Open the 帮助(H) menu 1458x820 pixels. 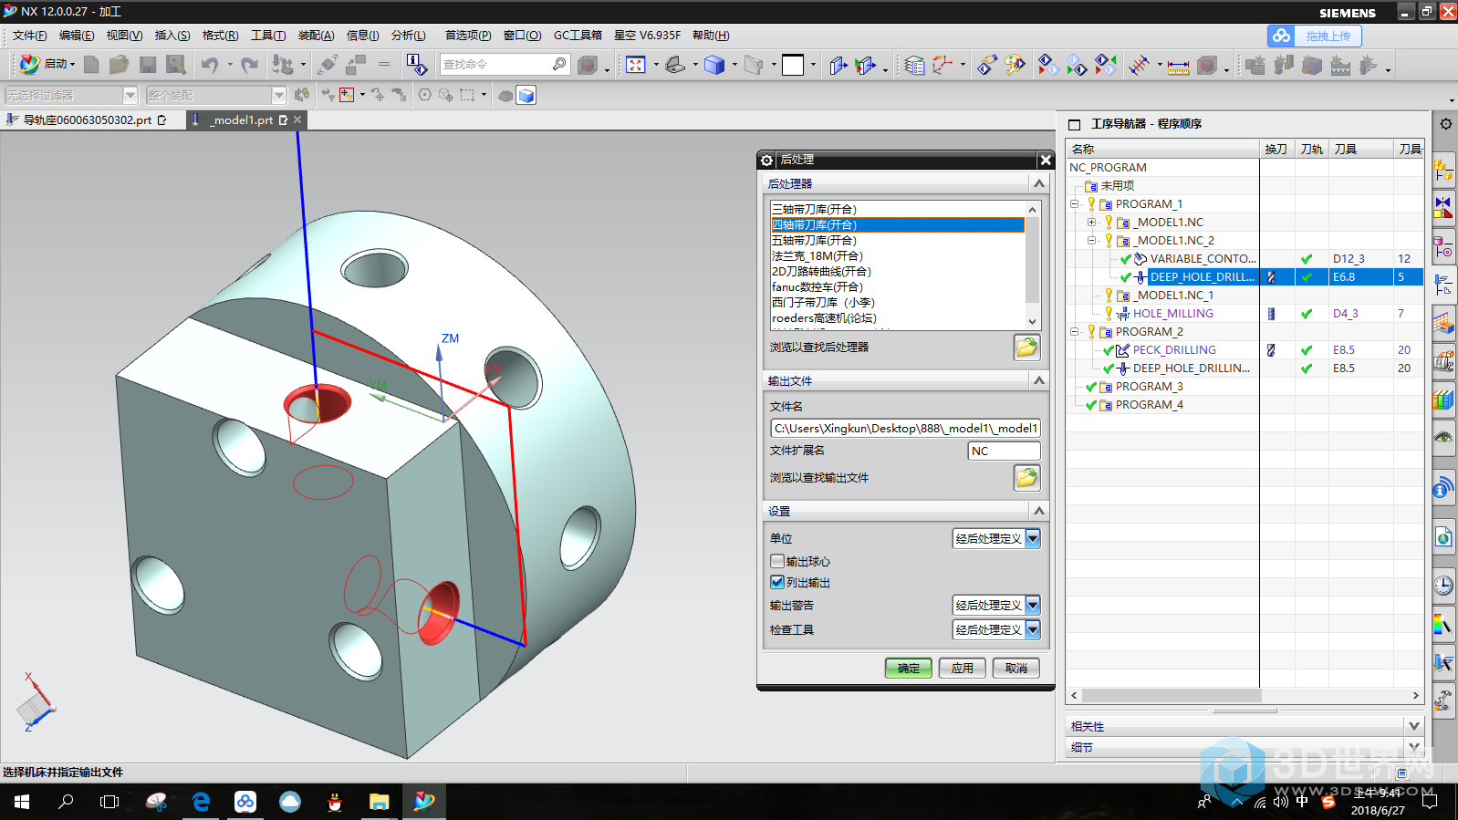[x=711, y=36]
